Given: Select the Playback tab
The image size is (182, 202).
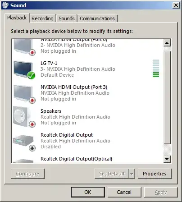Looking at the screenshot, I should click(17, 18).
